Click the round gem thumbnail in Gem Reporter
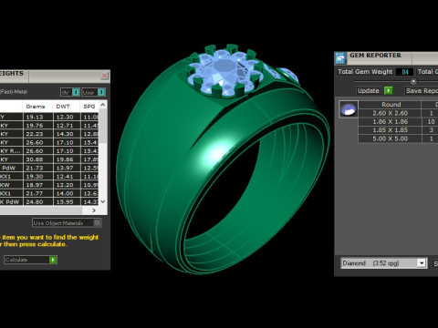The height and width of the screenshot is (328, 438). (349, 109)
